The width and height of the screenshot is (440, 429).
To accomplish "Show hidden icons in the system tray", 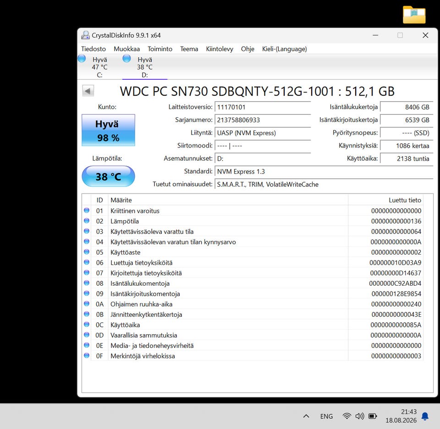I will click(306, 416).
